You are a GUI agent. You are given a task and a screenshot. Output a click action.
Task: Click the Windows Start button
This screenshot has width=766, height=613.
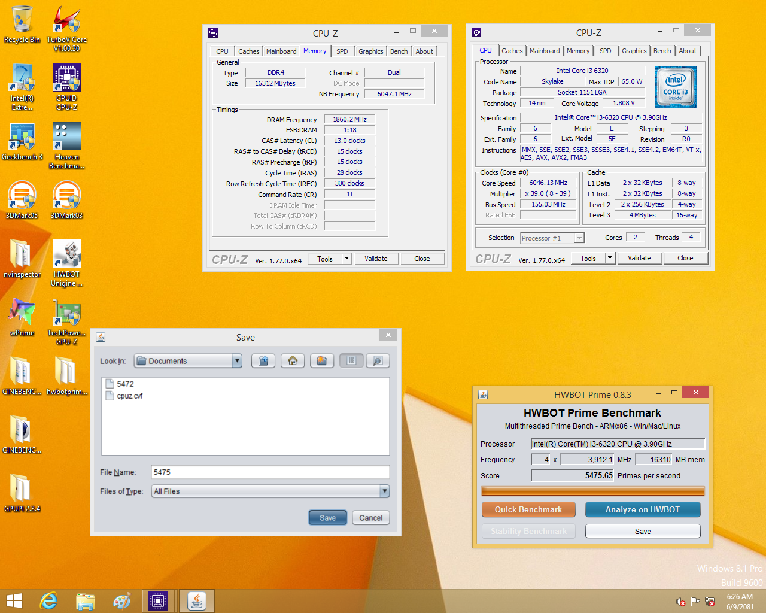click(14, 601)
